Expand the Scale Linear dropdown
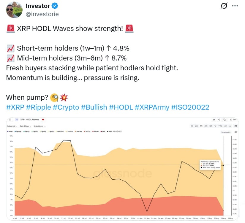This screenshot has height=223, width=245. pyautogui.click(x=39, y=126)
